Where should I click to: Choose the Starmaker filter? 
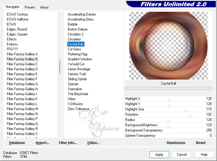pos(75,89)
